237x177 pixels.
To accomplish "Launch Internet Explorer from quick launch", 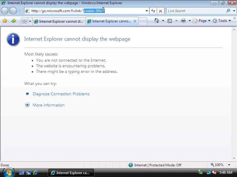I will coord(35,173).
